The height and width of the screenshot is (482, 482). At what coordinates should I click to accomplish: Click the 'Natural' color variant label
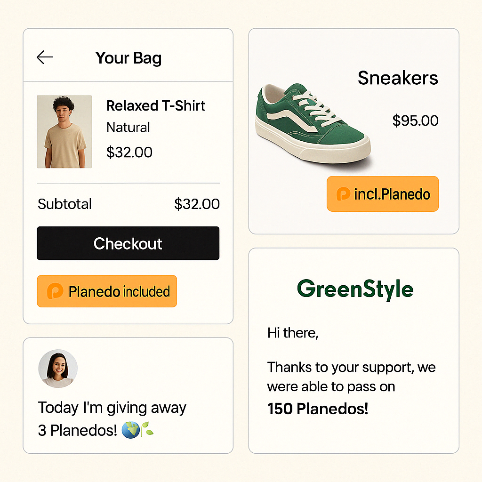(128, 128)
